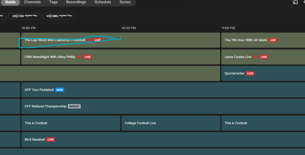Click recording indicator on Laura Coates Live
This screenshot has height=155, width=305.
pos(255,57)
